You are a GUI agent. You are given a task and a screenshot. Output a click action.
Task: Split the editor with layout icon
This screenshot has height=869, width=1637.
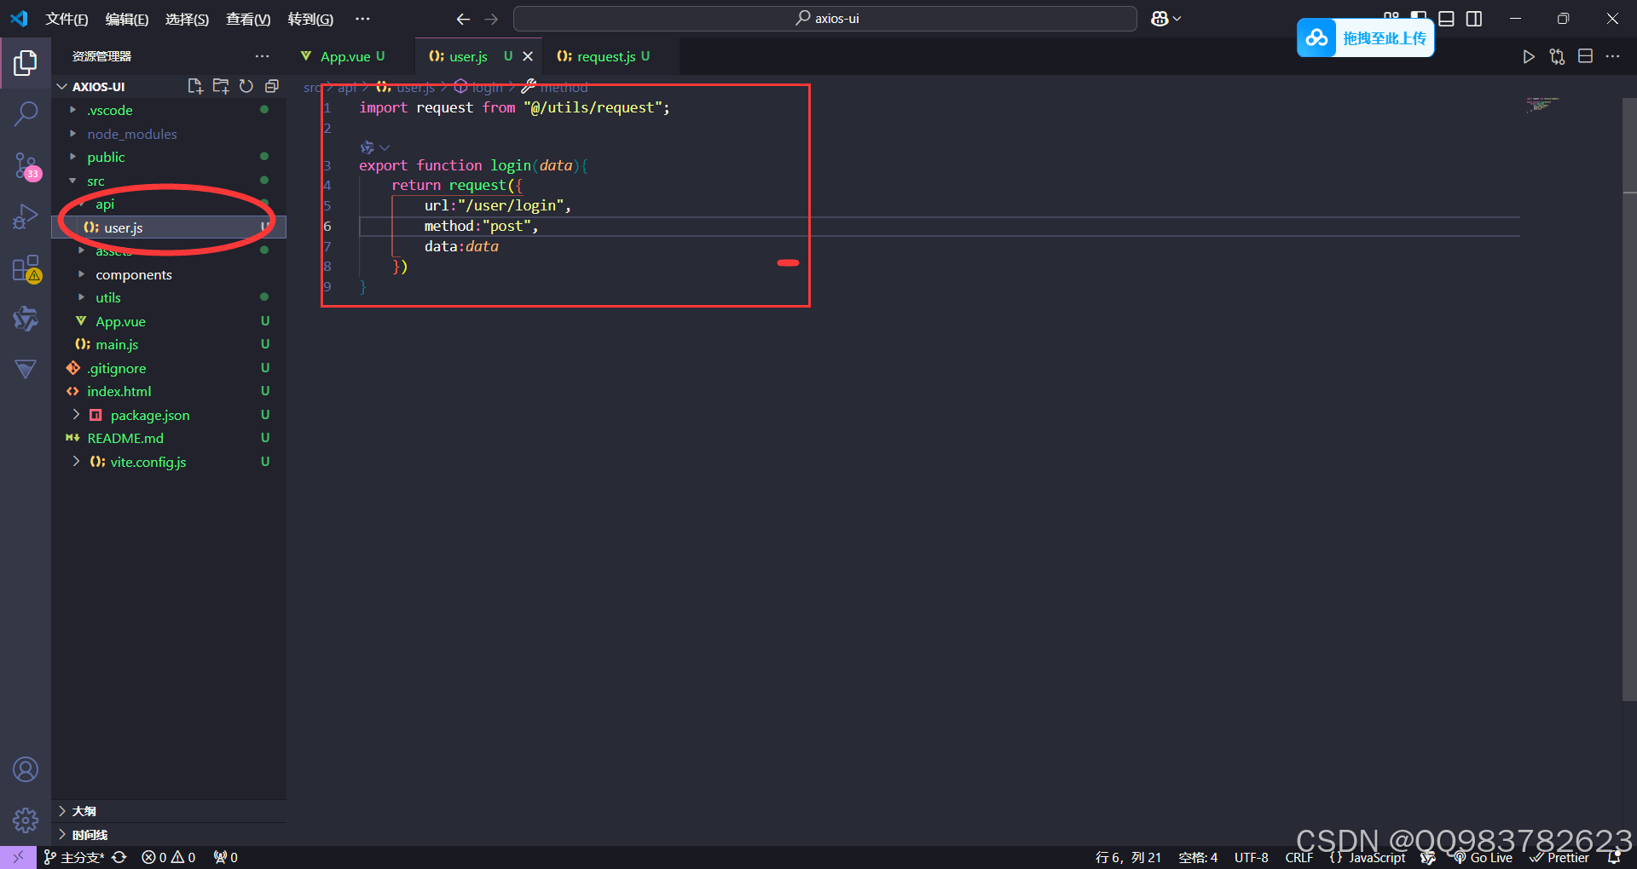pyautogui.click(x=1585, y=56)
